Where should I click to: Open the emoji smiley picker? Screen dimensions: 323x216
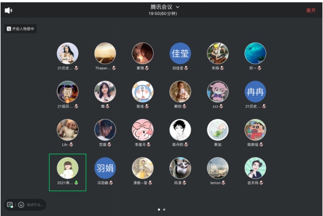click(x=21, y=204)
